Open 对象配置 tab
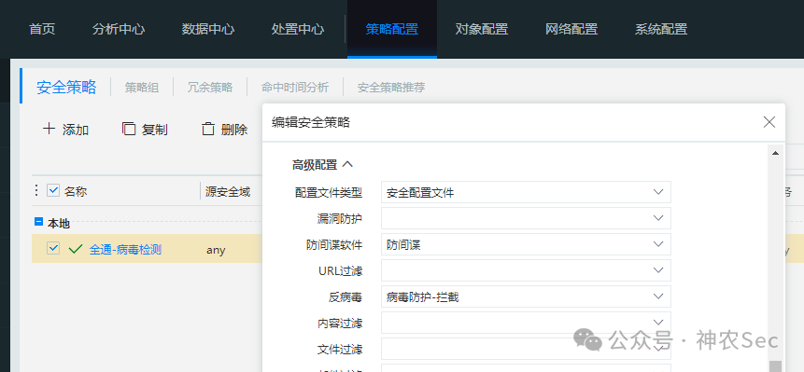Screen dimensions: 804x372 [x=482, y=29]
